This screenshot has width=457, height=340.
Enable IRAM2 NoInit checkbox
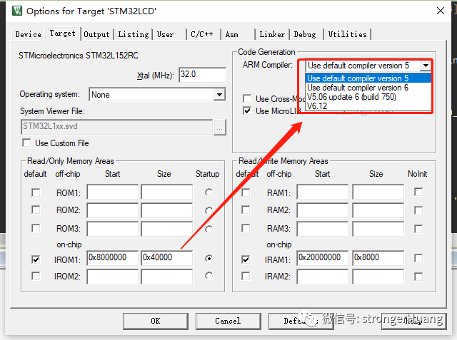pyautogui.click(x=418, y=277)
